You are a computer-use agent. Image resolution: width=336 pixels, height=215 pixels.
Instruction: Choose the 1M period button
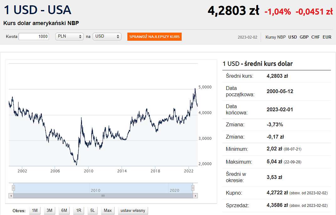tap(35, 211)
